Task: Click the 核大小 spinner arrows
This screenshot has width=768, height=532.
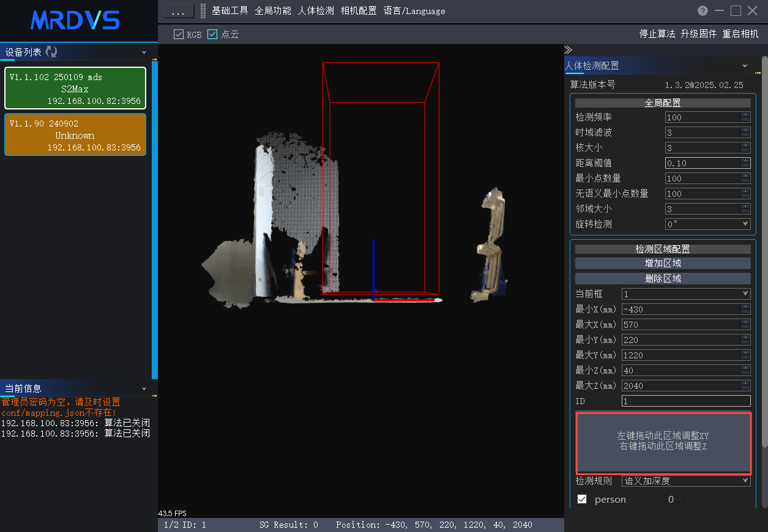Action: (745, 148)
